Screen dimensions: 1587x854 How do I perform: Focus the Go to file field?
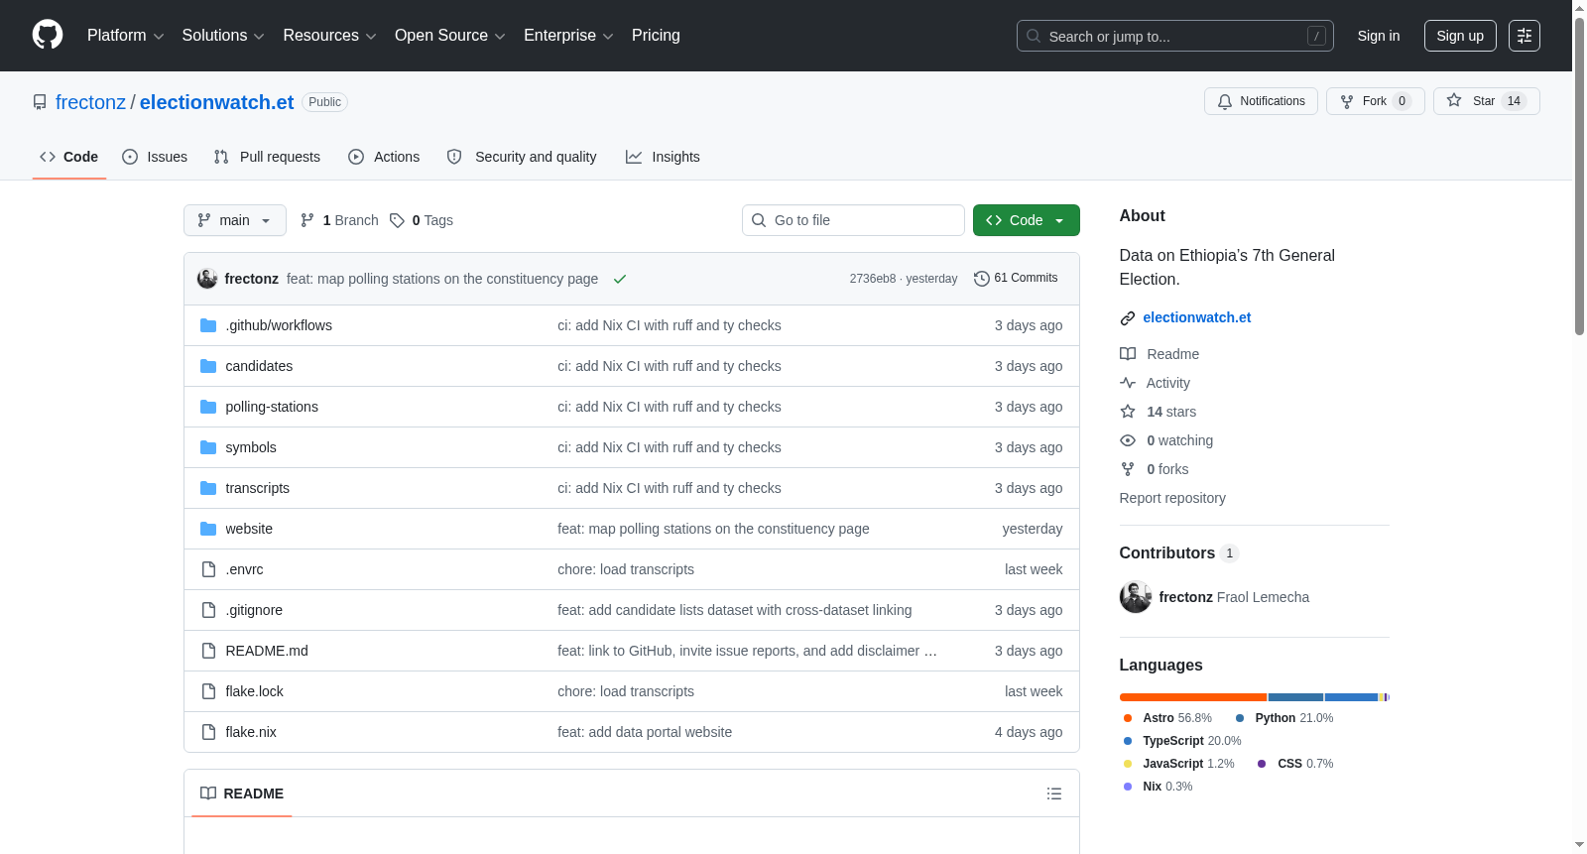(x=853, y=220)
